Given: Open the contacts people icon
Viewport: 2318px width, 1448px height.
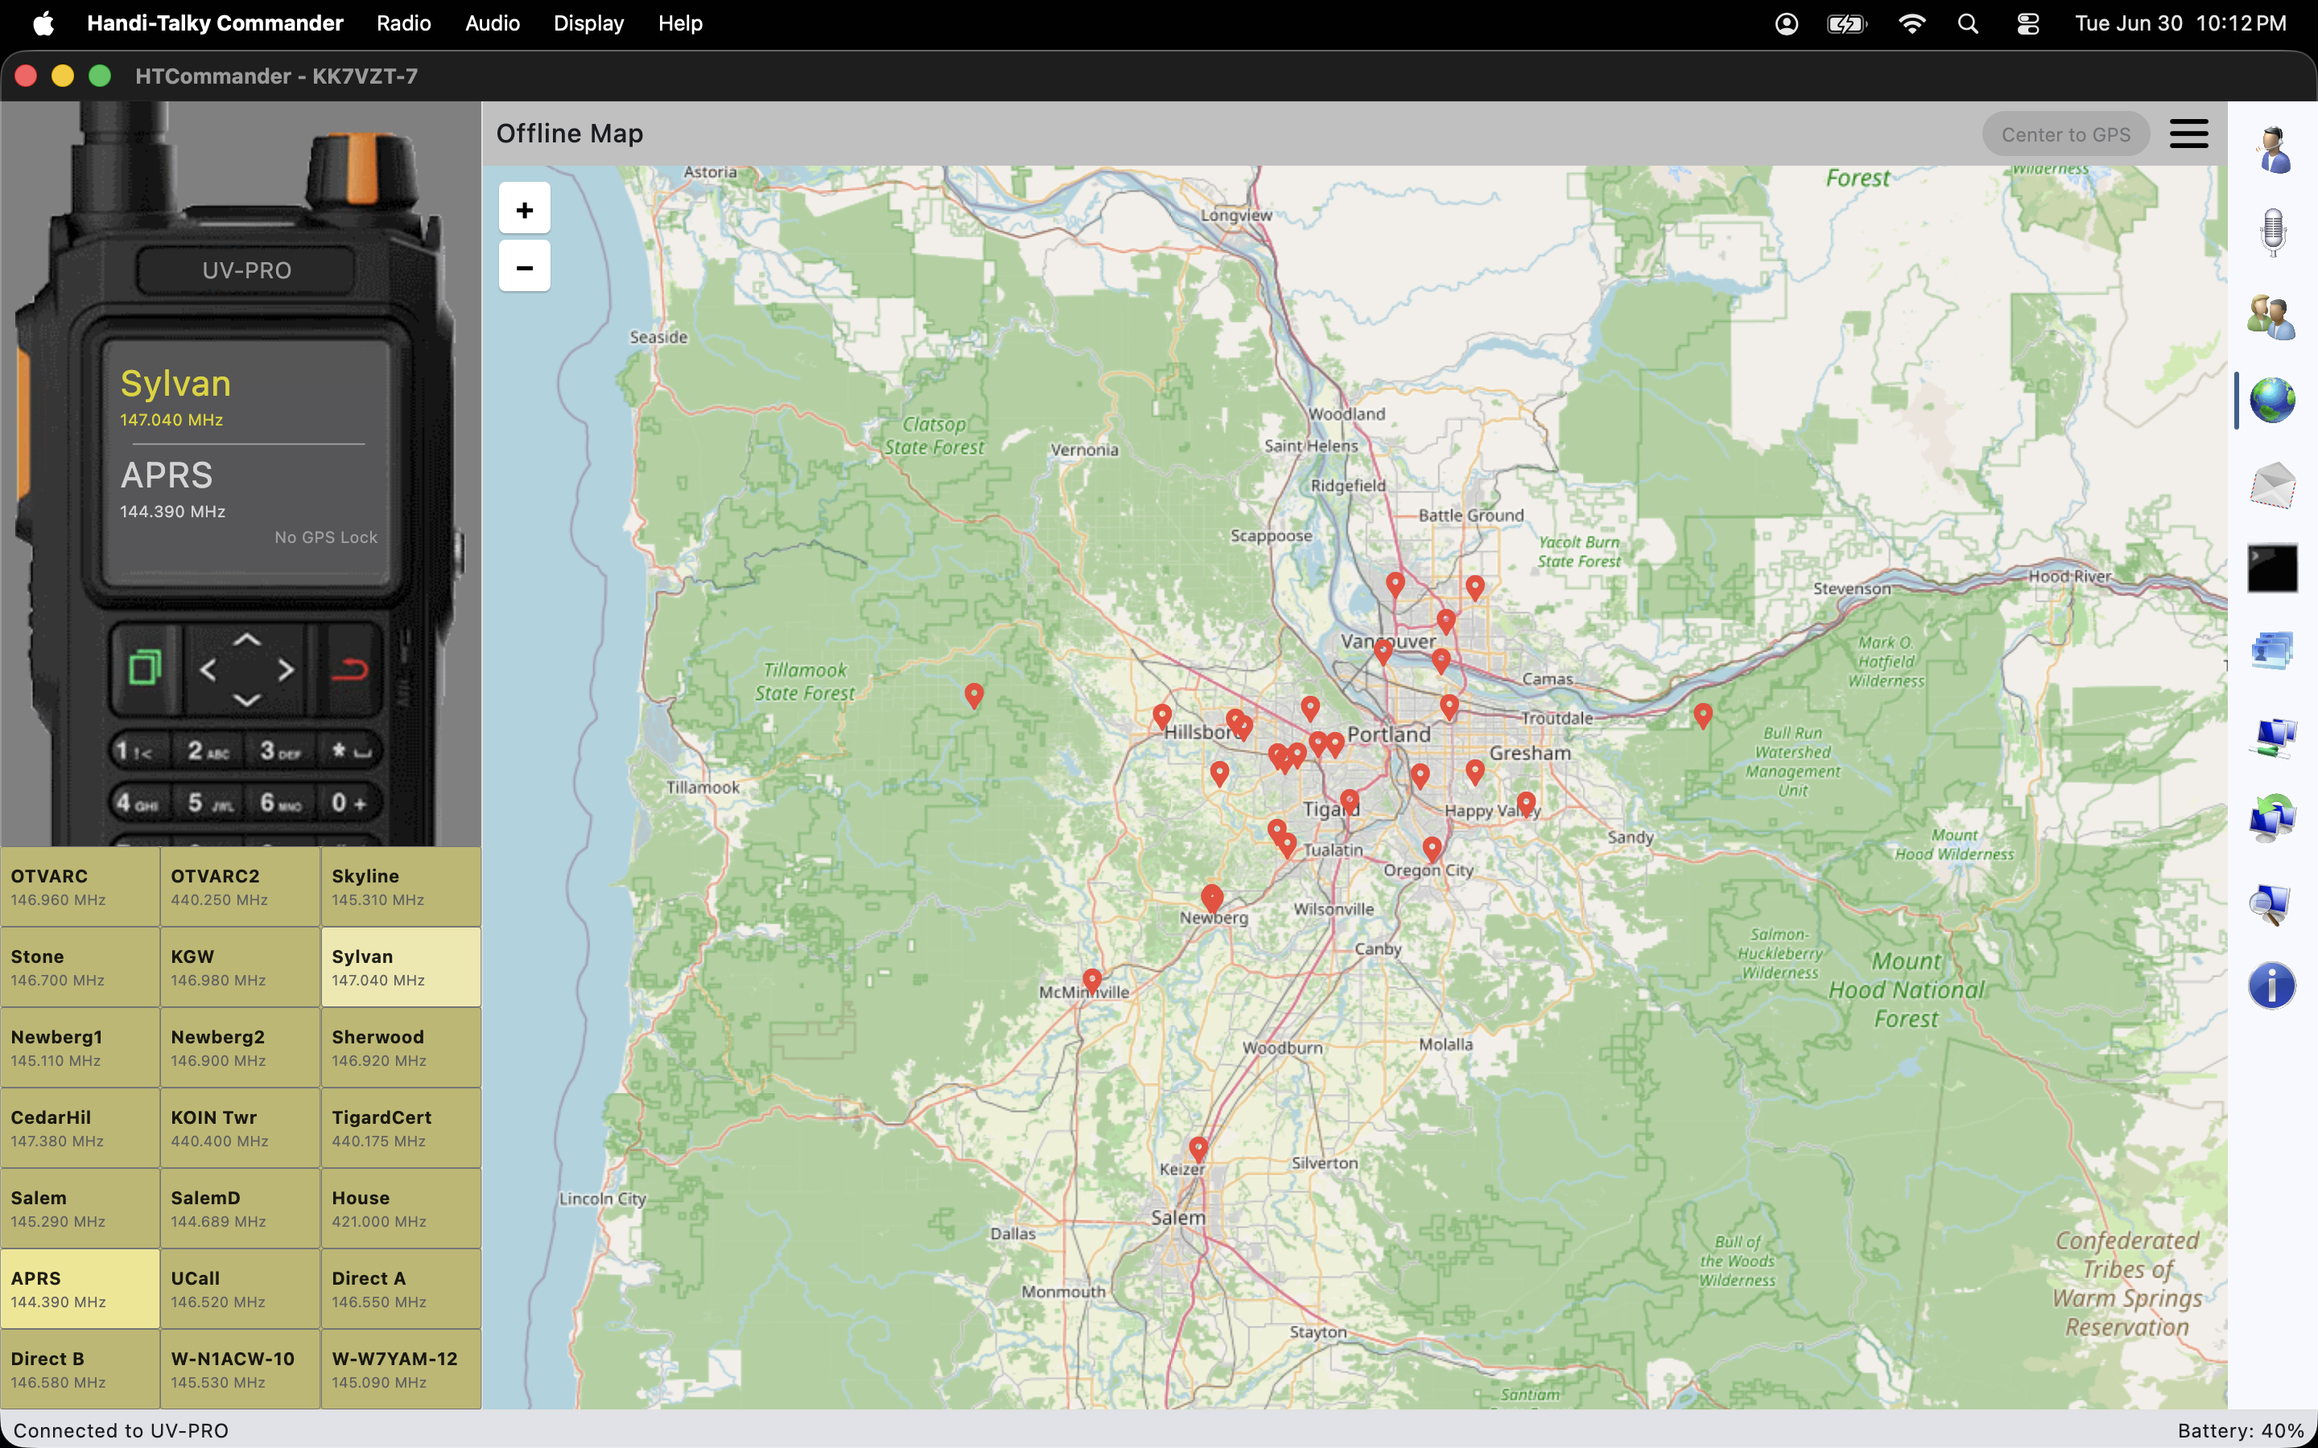Looking at the screenshot, I should pos(2271,316).
